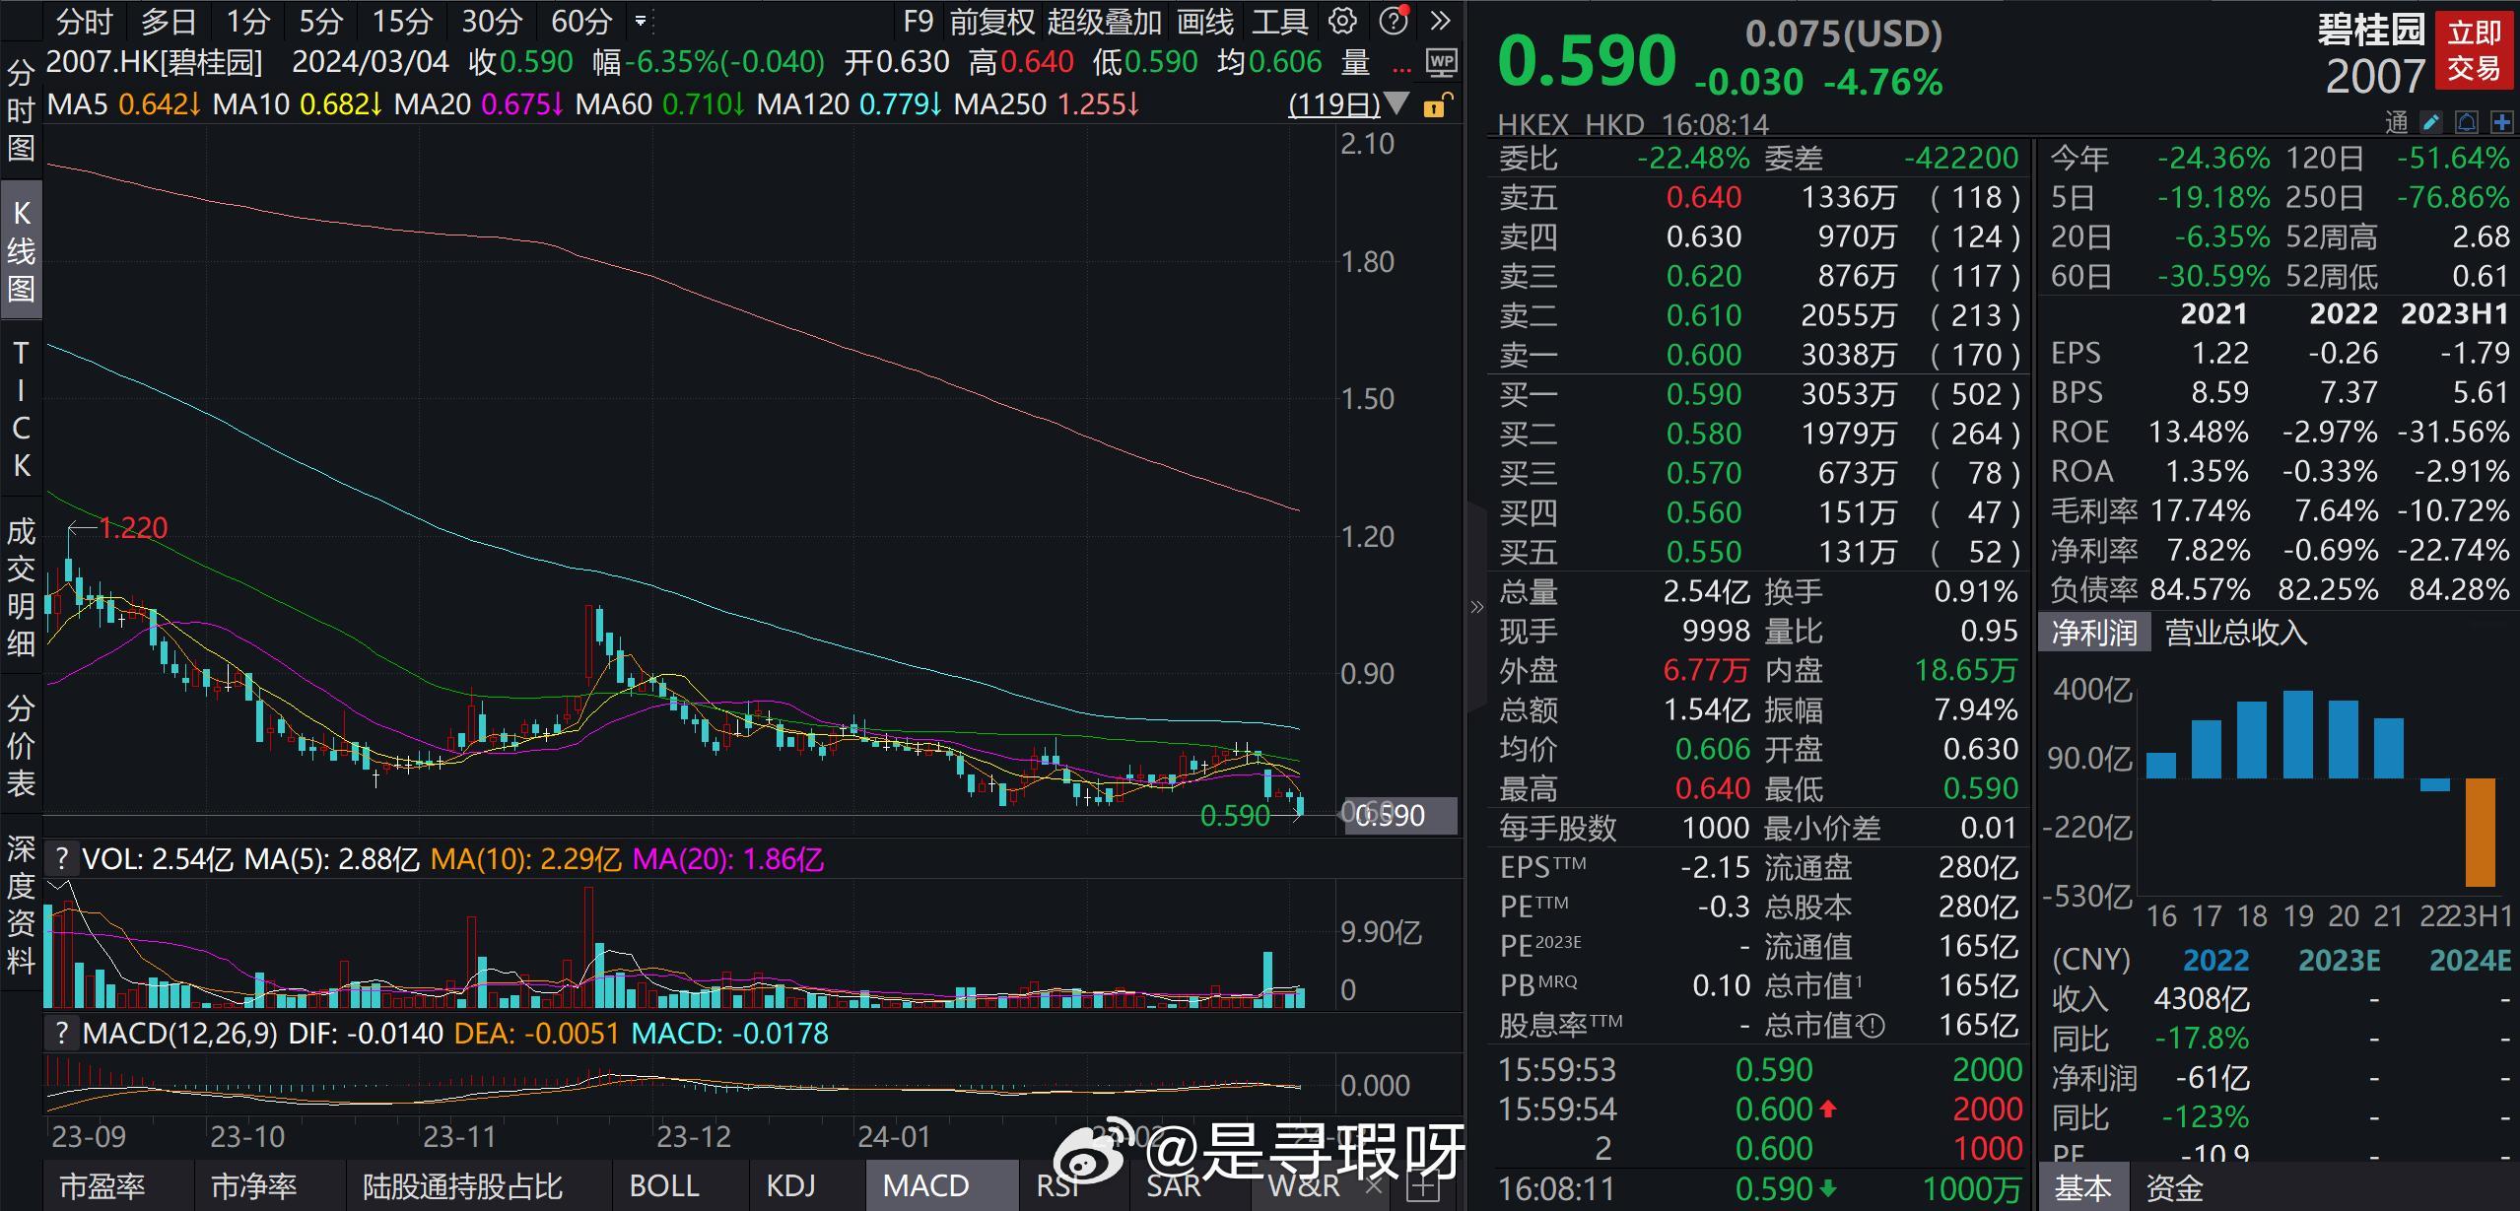The width and height of the screenshot is (2520, 1211).
Task: Open the 前复权 adjustment option
Action: point(991,21)
